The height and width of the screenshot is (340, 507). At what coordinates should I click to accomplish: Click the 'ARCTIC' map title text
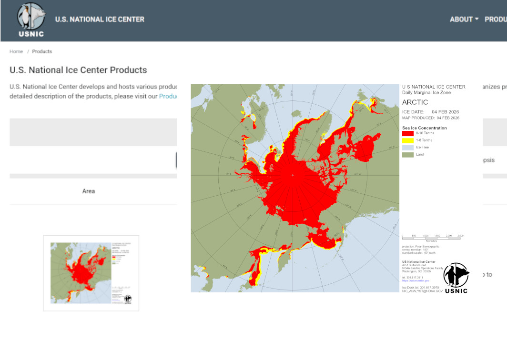coord(415,102)
